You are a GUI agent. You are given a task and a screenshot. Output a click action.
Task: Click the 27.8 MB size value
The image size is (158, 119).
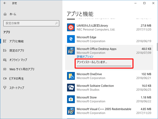pos(146,26)
